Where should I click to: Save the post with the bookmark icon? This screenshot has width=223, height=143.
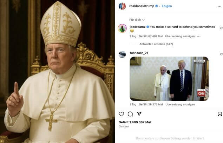click(220, 114)
